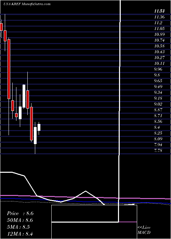Click the 9.34 price axis label

coord(158,93)
